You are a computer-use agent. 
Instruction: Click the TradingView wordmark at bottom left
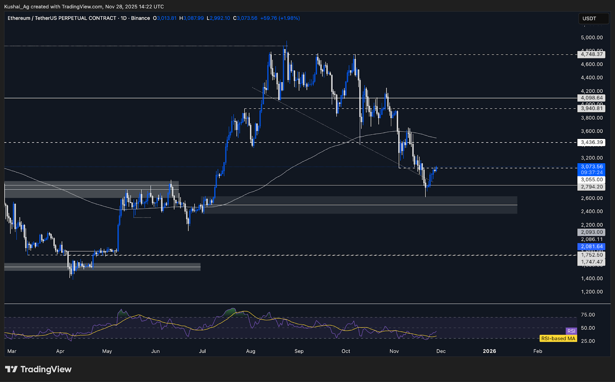(x=46, y=369)
